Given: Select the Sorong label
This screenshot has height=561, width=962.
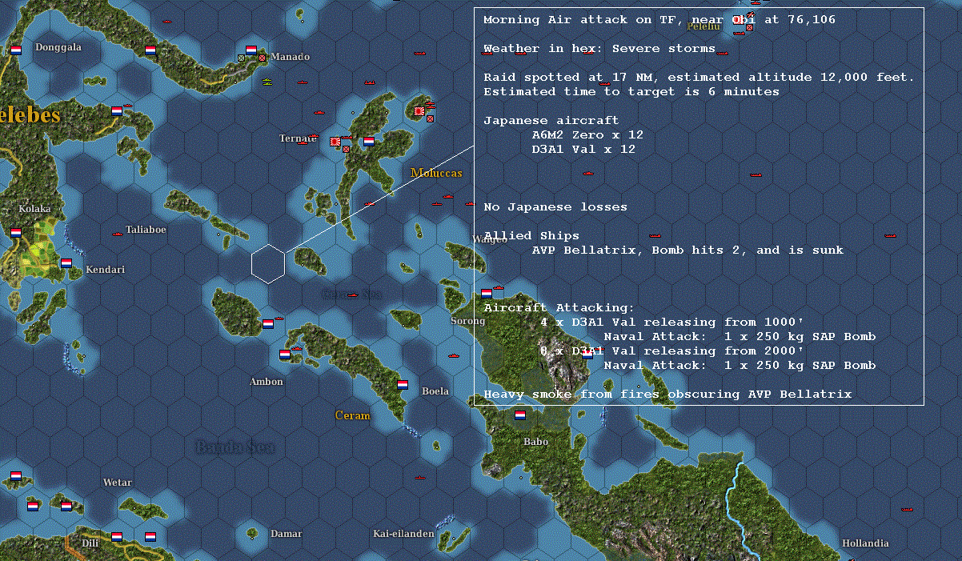Looking at the screenshot, I should pyautogui.click(x=468, y=321).
